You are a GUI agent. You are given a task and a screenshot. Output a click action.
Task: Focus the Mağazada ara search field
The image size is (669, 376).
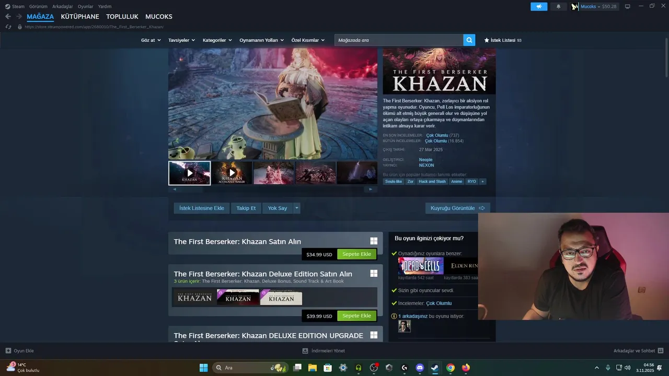tap(399, 40)
